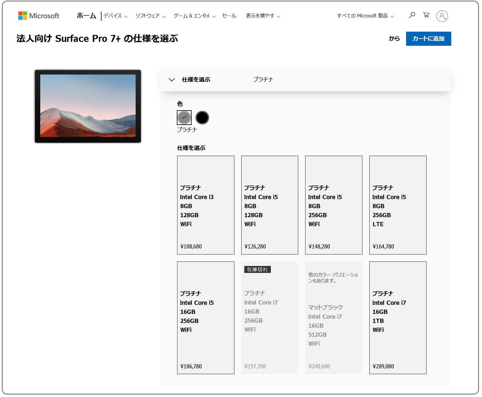Click the から price label
The image size is (482, 397).
394,39
